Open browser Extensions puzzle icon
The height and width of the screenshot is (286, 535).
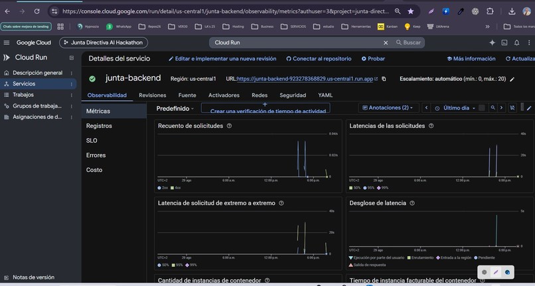point(490,11)
